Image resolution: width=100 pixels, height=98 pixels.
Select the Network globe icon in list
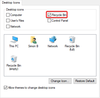click(53, 39)
